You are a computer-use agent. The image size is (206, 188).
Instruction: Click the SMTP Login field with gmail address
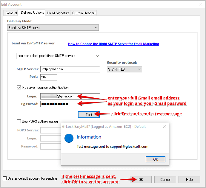70,96
